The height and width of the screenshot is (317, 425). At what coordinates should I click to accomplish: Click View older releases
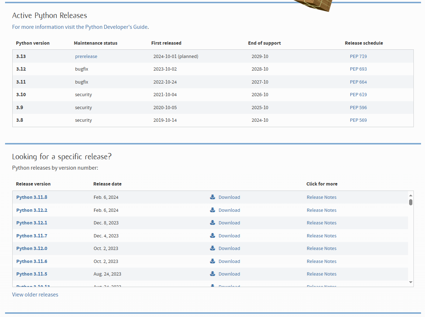[x=35, y=294]
